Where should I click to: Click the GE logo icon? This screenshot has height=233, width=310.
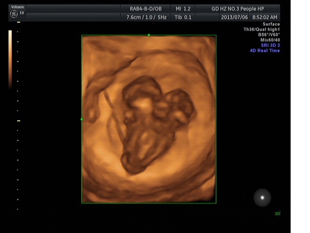click(13, 14)
